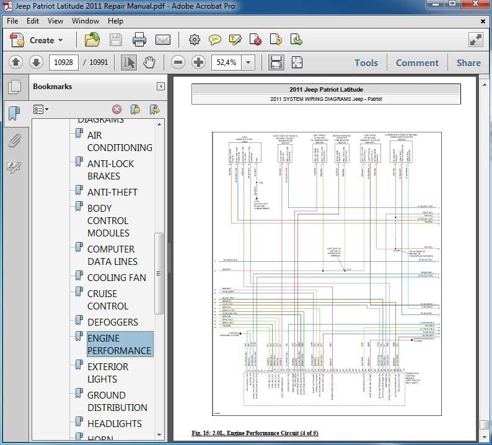Open the bookmarks options menu dropdown
Viewport: 492px width, 445px height.
[x=41, y=110]
